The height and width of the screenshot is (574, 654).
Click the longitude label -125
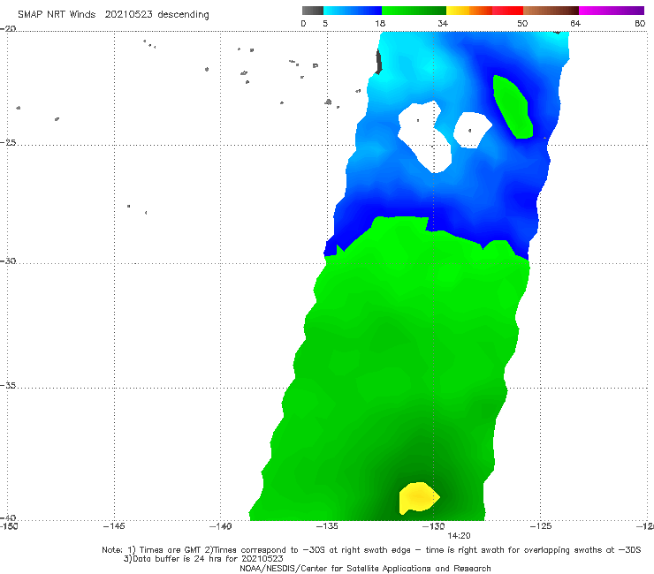541,526
